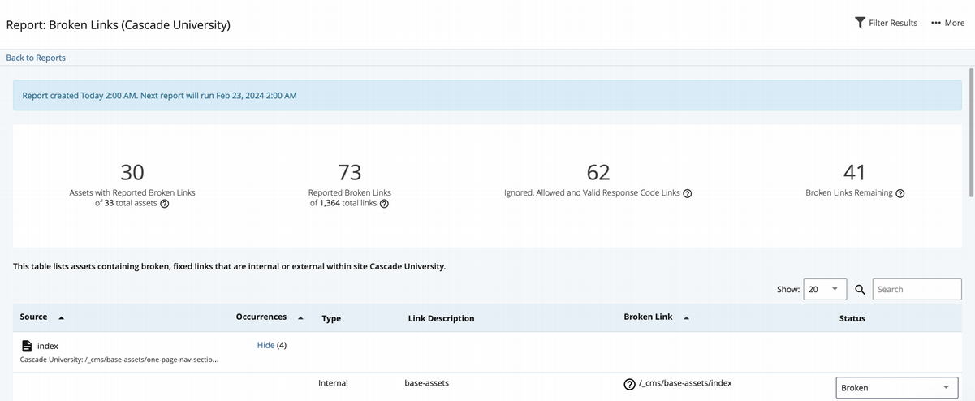Sort by the Occurrences column header
This screenshot has height=401, width=975.
261,317
